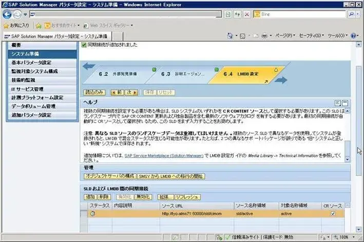The image size is (364, 242).
Task: Select the sync connection row selector
Action: click(x=84, y=214)
